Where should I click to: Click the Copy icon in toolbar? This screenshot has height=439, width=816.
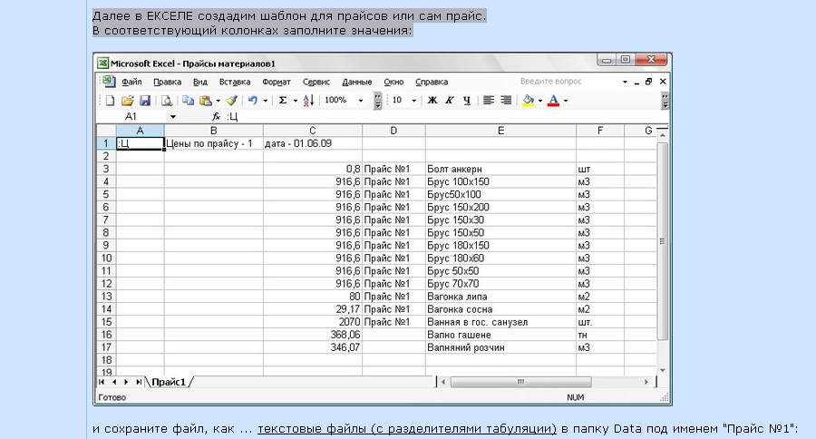pos(189,101)
